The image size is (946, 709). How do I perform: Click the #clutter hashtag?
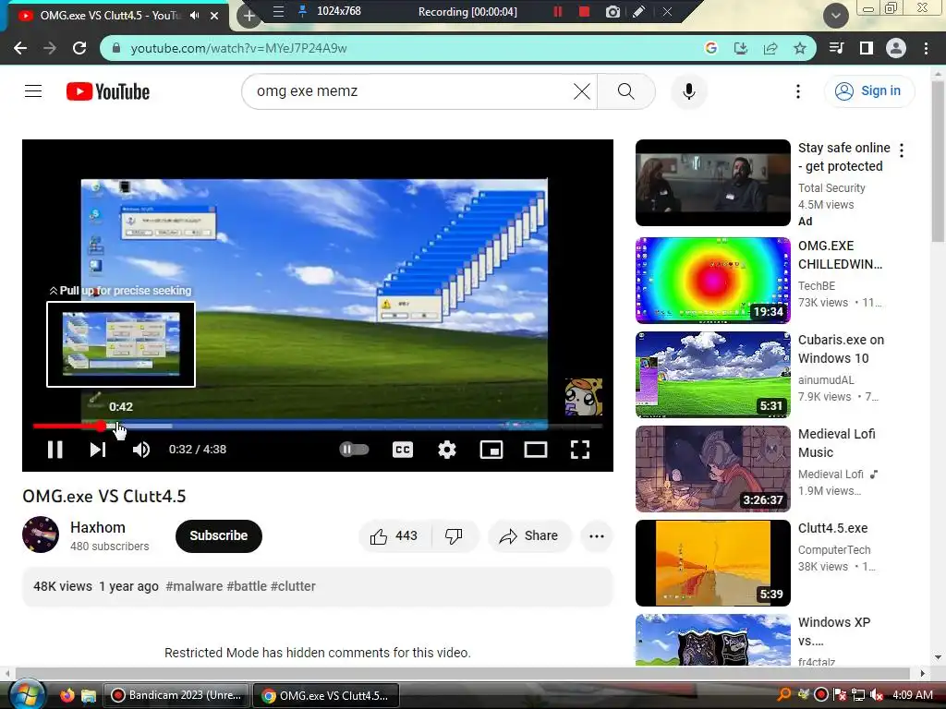click(293, 586)
